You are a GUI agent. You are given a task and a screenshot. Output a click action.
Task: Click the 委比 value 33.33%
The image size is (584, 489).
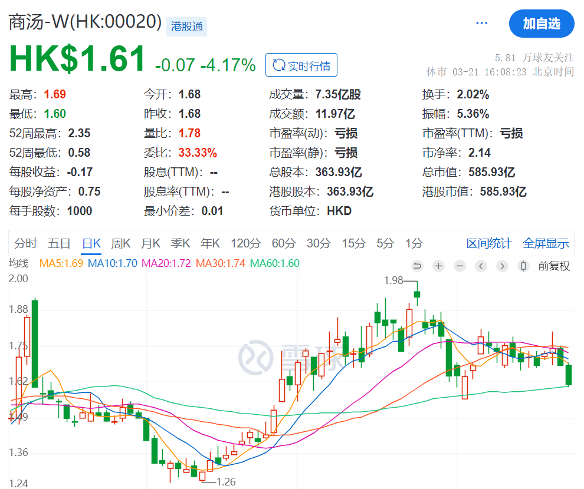click(198, 153)
